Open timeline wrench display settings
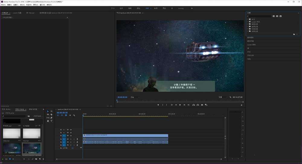 click(74, 115)
